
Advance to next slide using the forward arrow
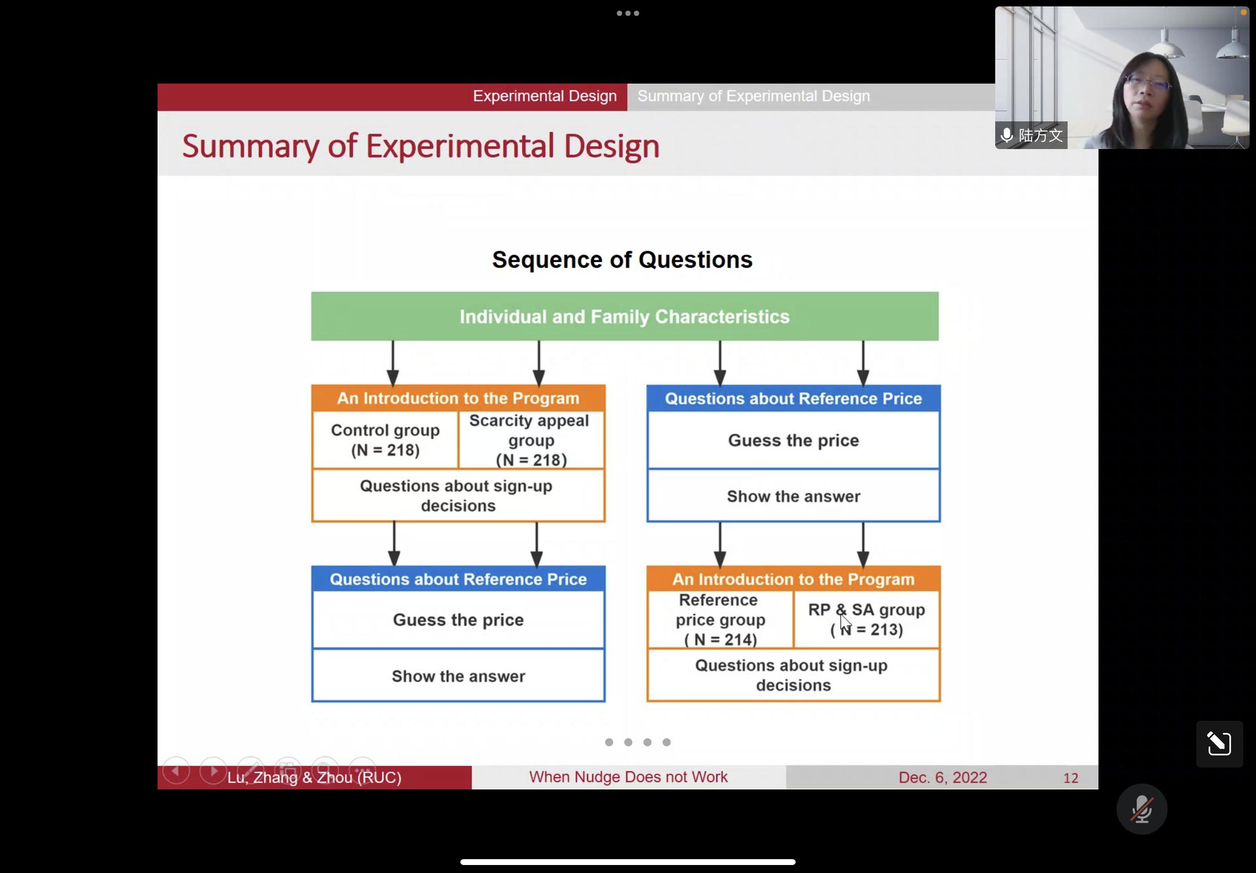pos(213,771)
